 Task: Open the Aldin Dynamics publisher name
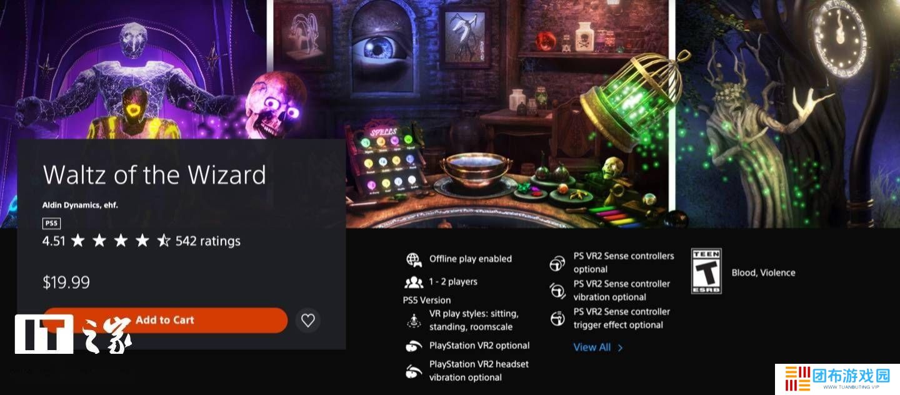point(80,205)
